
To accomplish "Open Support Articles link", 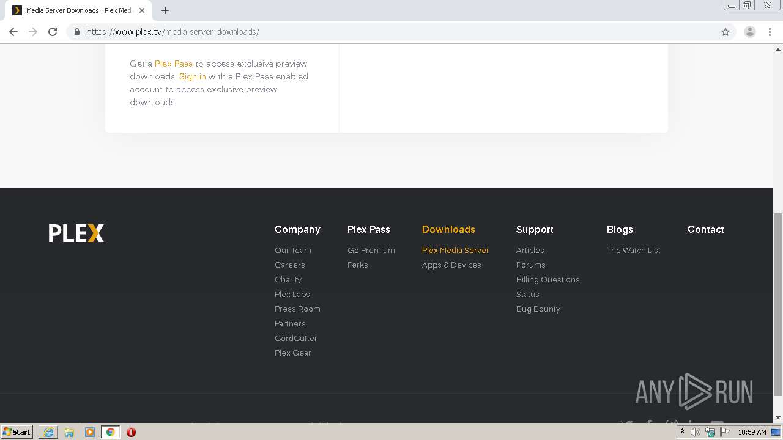I will 530,250.
